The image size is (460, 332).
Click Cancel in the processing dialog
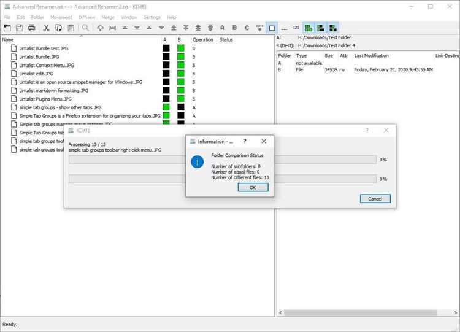375,199
